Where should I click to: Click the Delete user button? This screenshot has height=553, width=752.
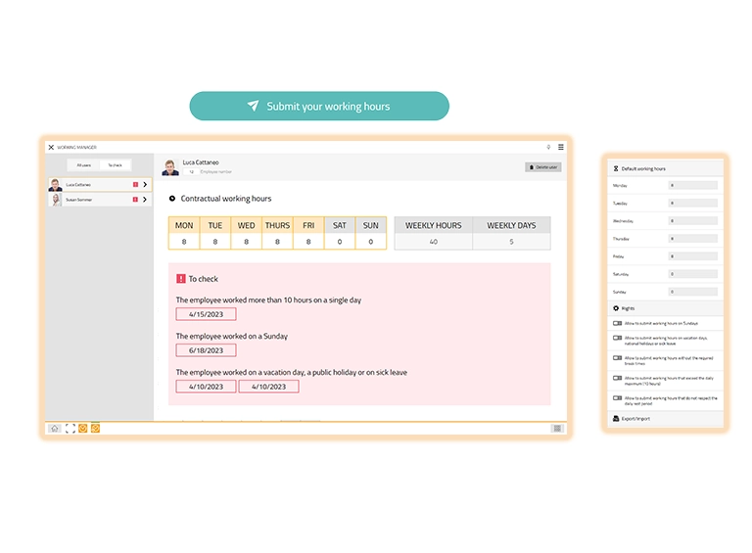[x=543, y=167]
